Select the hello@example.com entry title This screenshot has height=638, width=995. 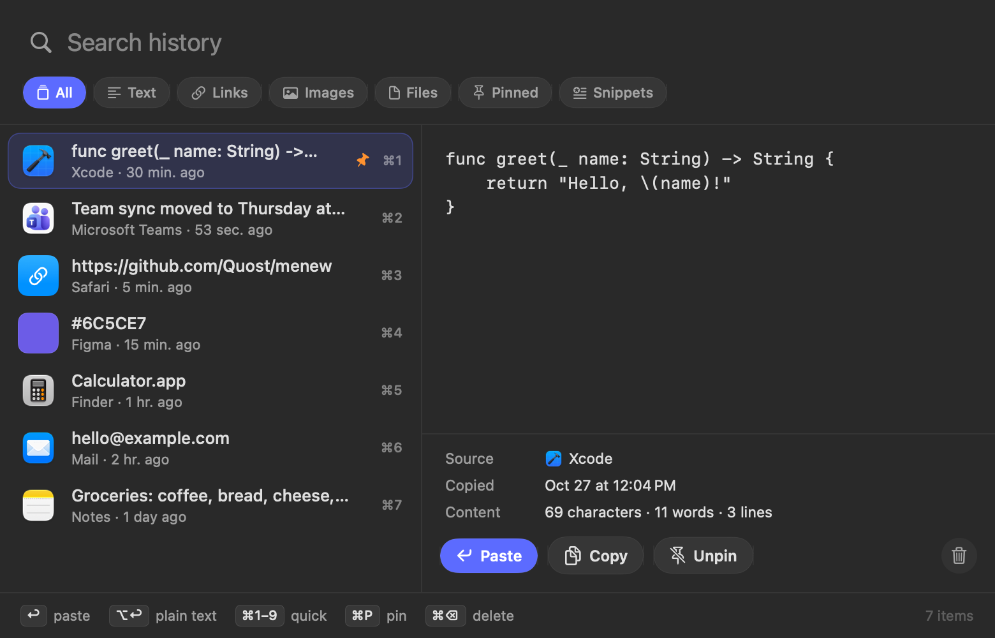coord(151,438)
